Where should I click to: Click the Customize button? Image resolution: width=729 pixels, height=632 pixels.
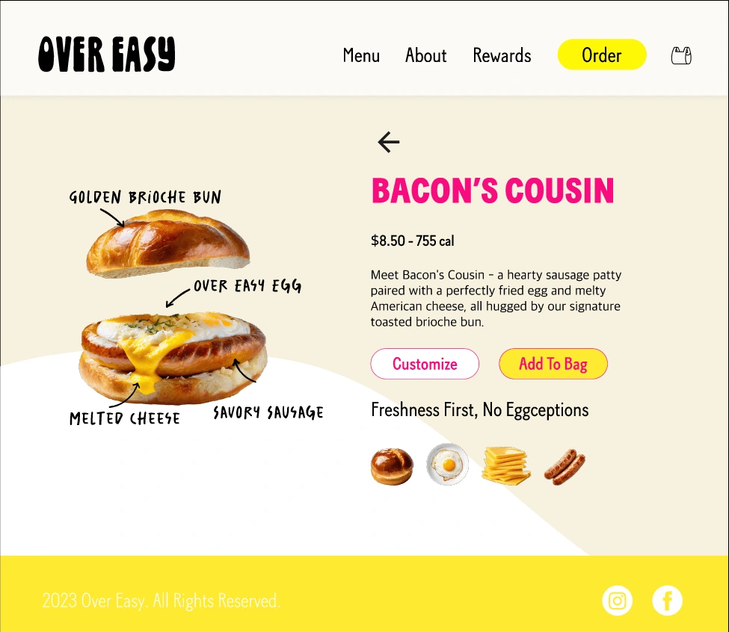(x=425, y=364)
